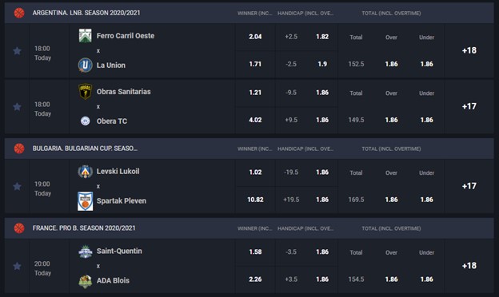Viewport: 499px width, 297px height.
Task: Show +17 additional bets for Levski Lukoil
Action: coord(469,186)
